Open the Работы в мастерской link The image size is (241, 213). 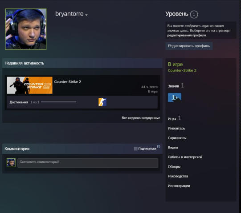tap(185, 157)
